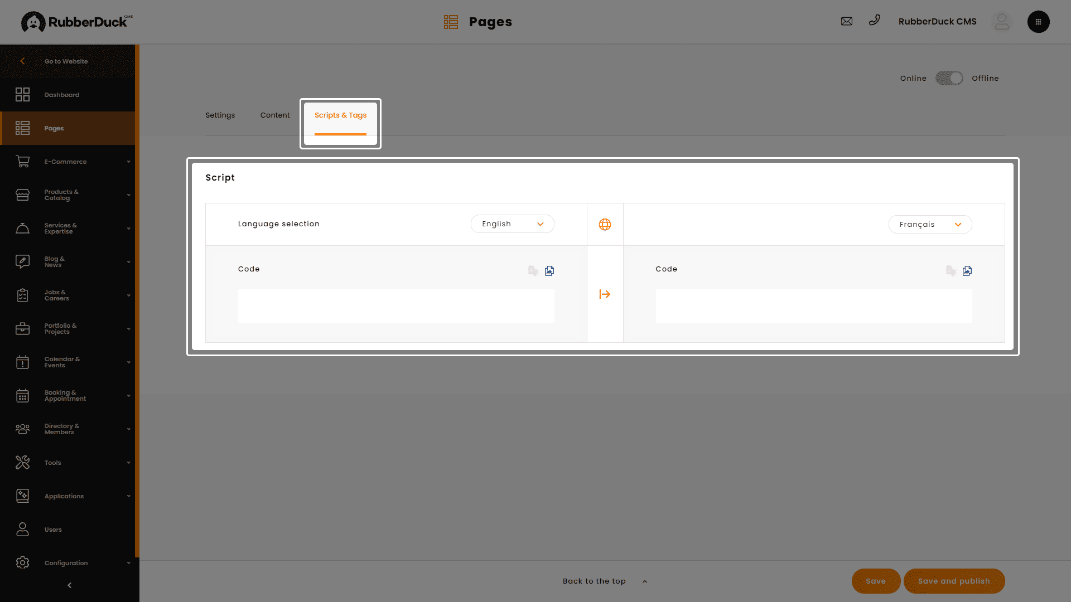Click the orange globe language icon

pyautogui.click(x=605, y=225)
